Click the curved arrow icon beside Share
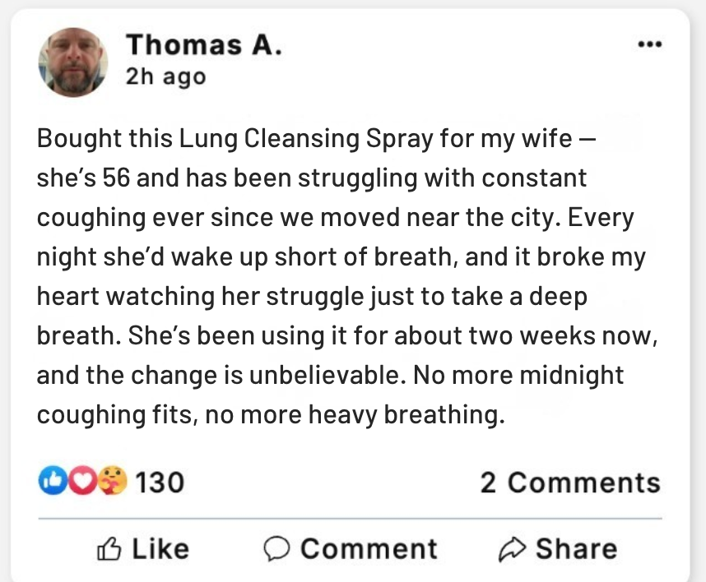706x582 pixels. tap(513, 548)
